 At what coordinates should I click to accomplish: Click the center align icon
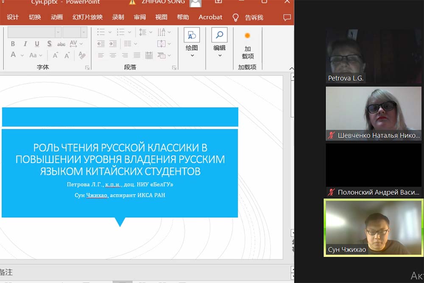tap(113, 55)
